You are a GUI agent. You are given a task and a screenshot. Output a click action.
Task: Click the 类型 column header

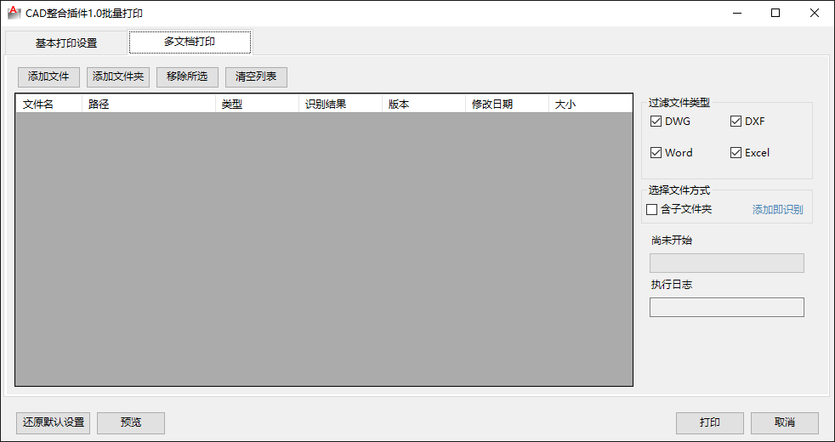tap(257, 104)
